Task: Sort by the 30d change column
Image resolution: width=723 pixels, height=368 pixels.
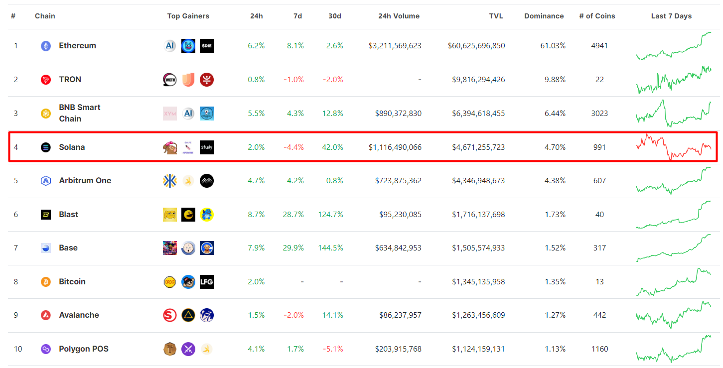Action: 335,16
